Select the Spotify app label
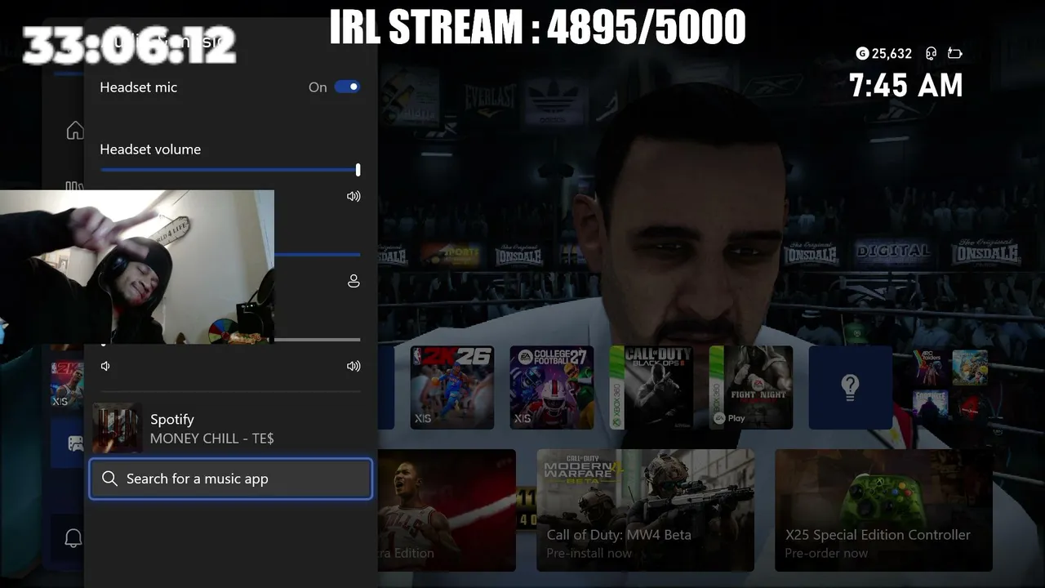The image size is (1045, 588). 172,419
